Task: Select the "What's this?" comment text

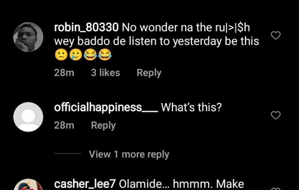Action: [191, 107]
